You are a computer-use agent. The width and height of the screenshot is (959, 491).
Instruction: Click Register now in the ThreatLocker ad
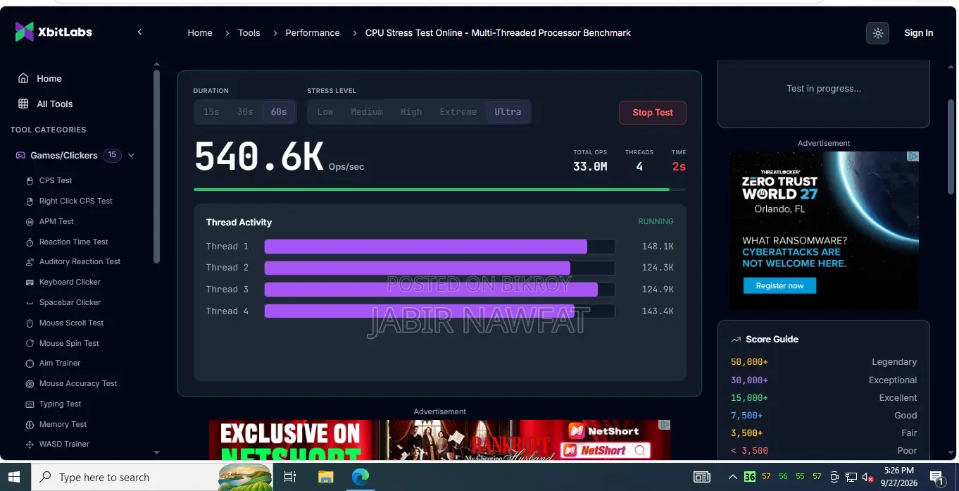click(x=779, y=286)
